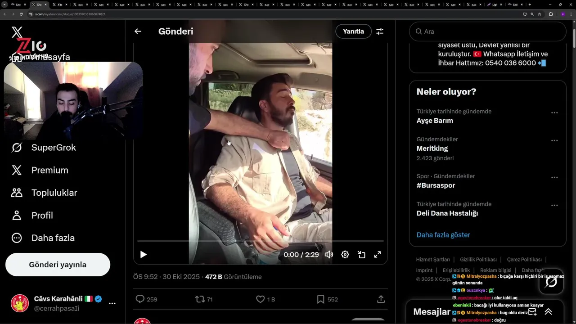Bookmark the post with 552 bookmarks
This screenshot has height=324, width=576.
coord(327,299)
